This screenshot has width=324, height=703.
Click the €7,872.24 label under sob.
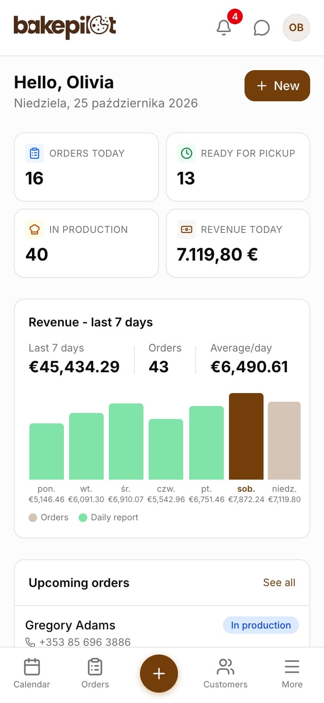[246, 499]
